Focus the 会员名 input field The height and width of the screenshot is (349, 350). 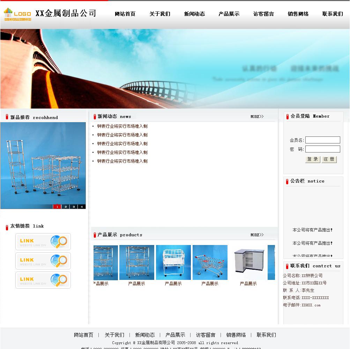(322, 140)
